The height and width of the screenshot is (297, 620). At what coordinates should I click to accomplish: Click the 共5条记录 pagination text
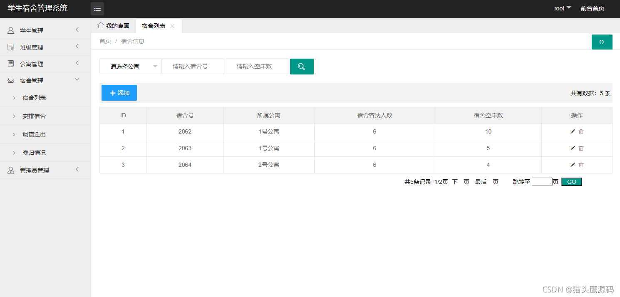coord(418,182)
